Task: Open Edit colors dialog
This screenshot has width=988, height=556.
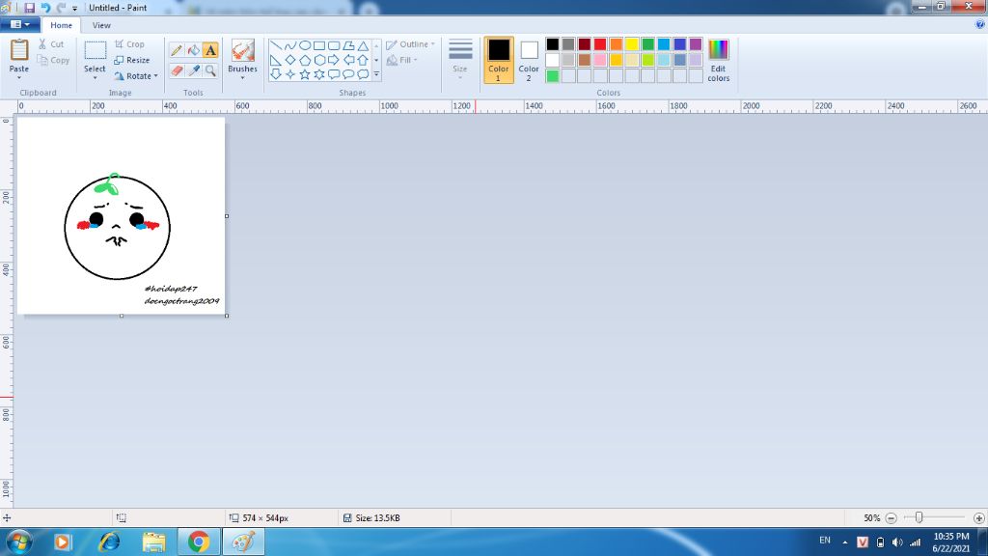Action: pos(718,60)
